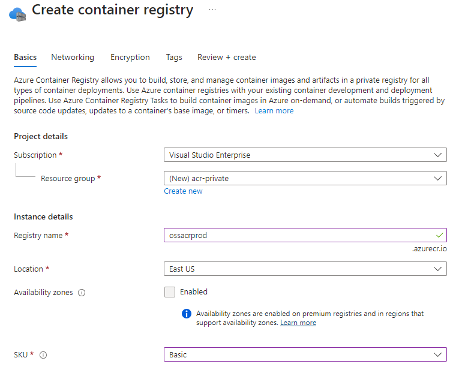The width and height of the screenshot is (456, 370).
Task: Expand the Location dropdown
Action: pos(305,269)
